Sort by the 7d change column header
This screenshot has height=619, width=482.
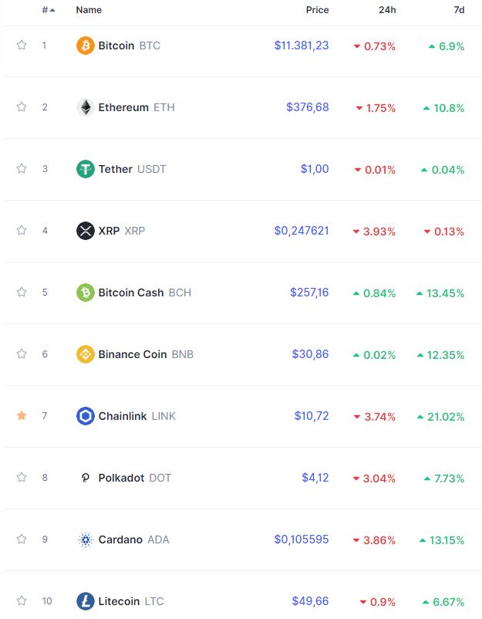click(459, 10)
